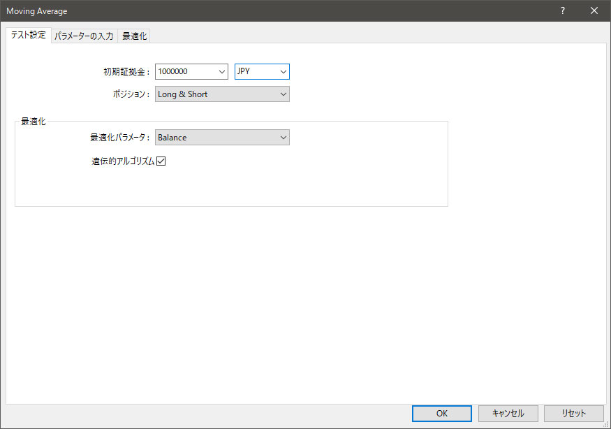611x429 pixels.
Task: Close the Moving Average dialog
Action: point(594,10)
